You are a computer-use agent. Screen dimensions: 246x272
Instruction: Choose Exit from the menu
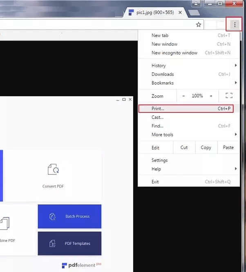(x=189, y=182)
